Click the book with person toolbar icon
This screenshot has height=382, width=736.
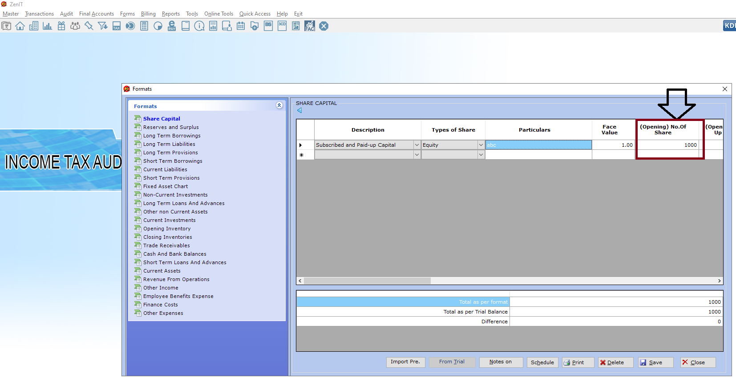tap(227, 26)
